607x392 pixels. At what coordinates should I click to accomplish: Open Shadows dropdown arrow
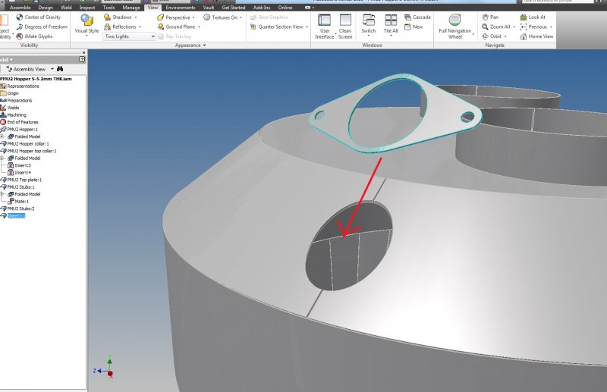point(136,17)
